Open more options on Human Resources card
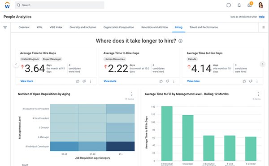Viewport: 269px width, 166px height. tap(174, 81)
